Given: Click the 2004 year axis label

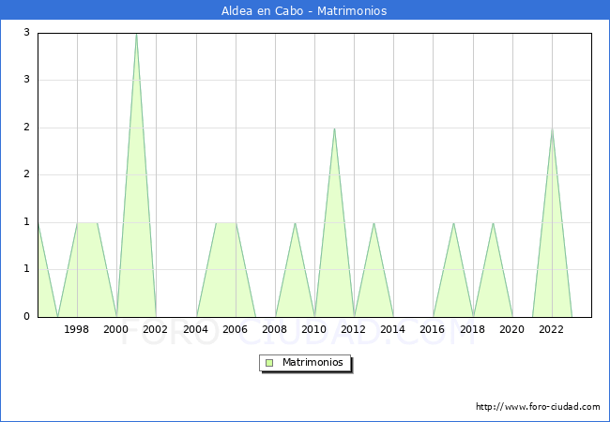Looking at the screenshot, I should tap(195, 329).
